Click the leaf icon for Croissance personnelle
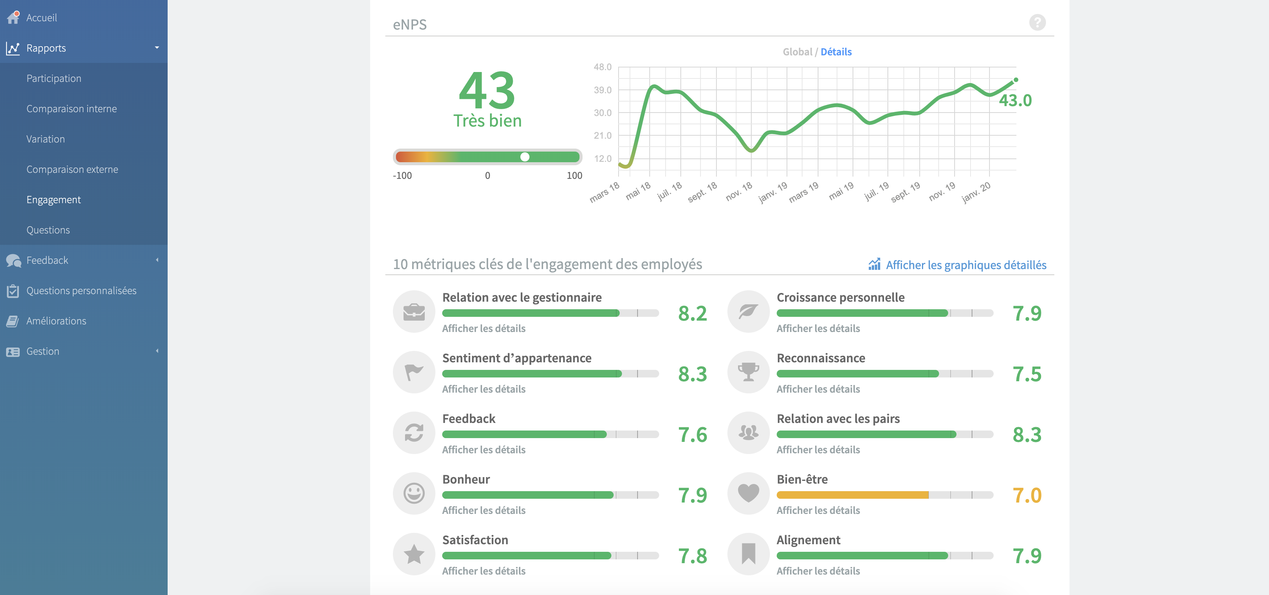Viewport: 1269px width, 595px height. [x=748, y=312]
